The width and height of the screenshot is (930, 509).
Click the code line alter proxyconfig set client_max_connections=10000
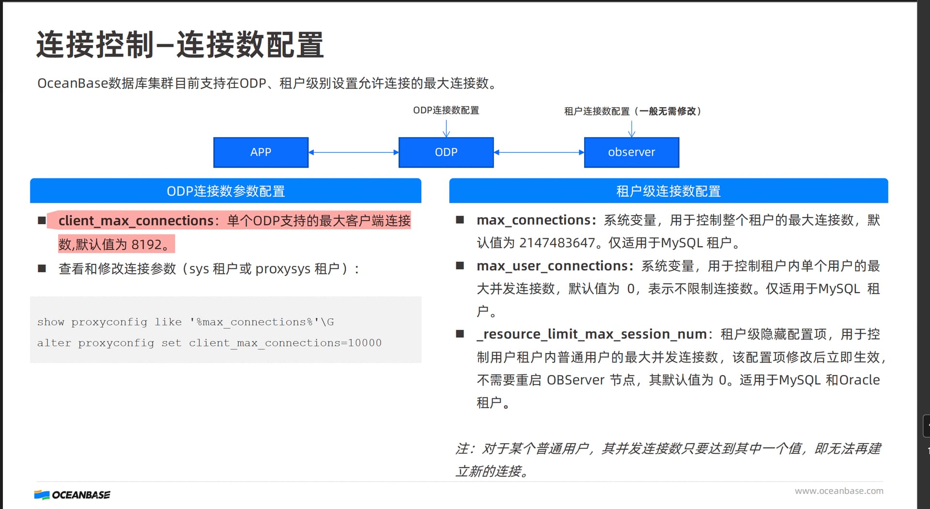click(x=209, y=342)
